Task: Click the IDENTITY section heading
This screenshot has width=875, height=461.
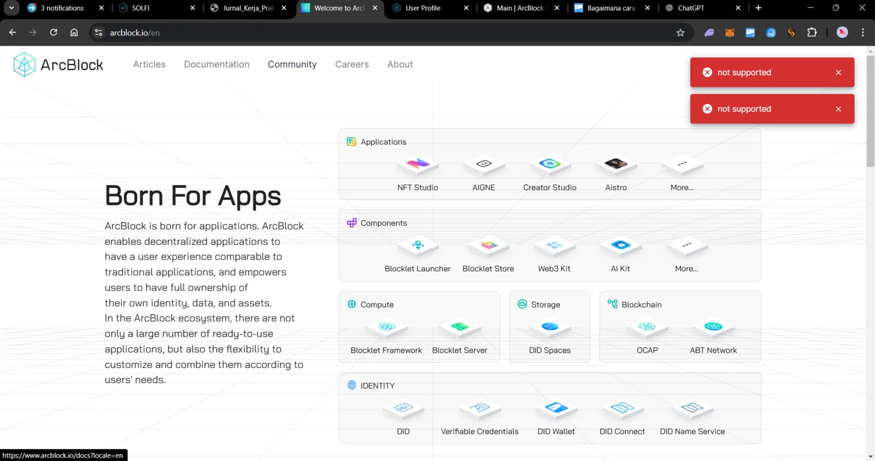Action: [377, 386]
